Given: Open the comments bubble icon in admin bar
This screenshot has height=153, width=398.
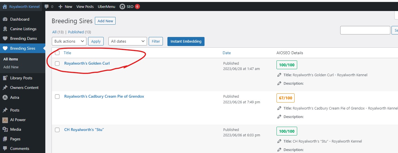Looking at the screenshot, I should [47, 6].
